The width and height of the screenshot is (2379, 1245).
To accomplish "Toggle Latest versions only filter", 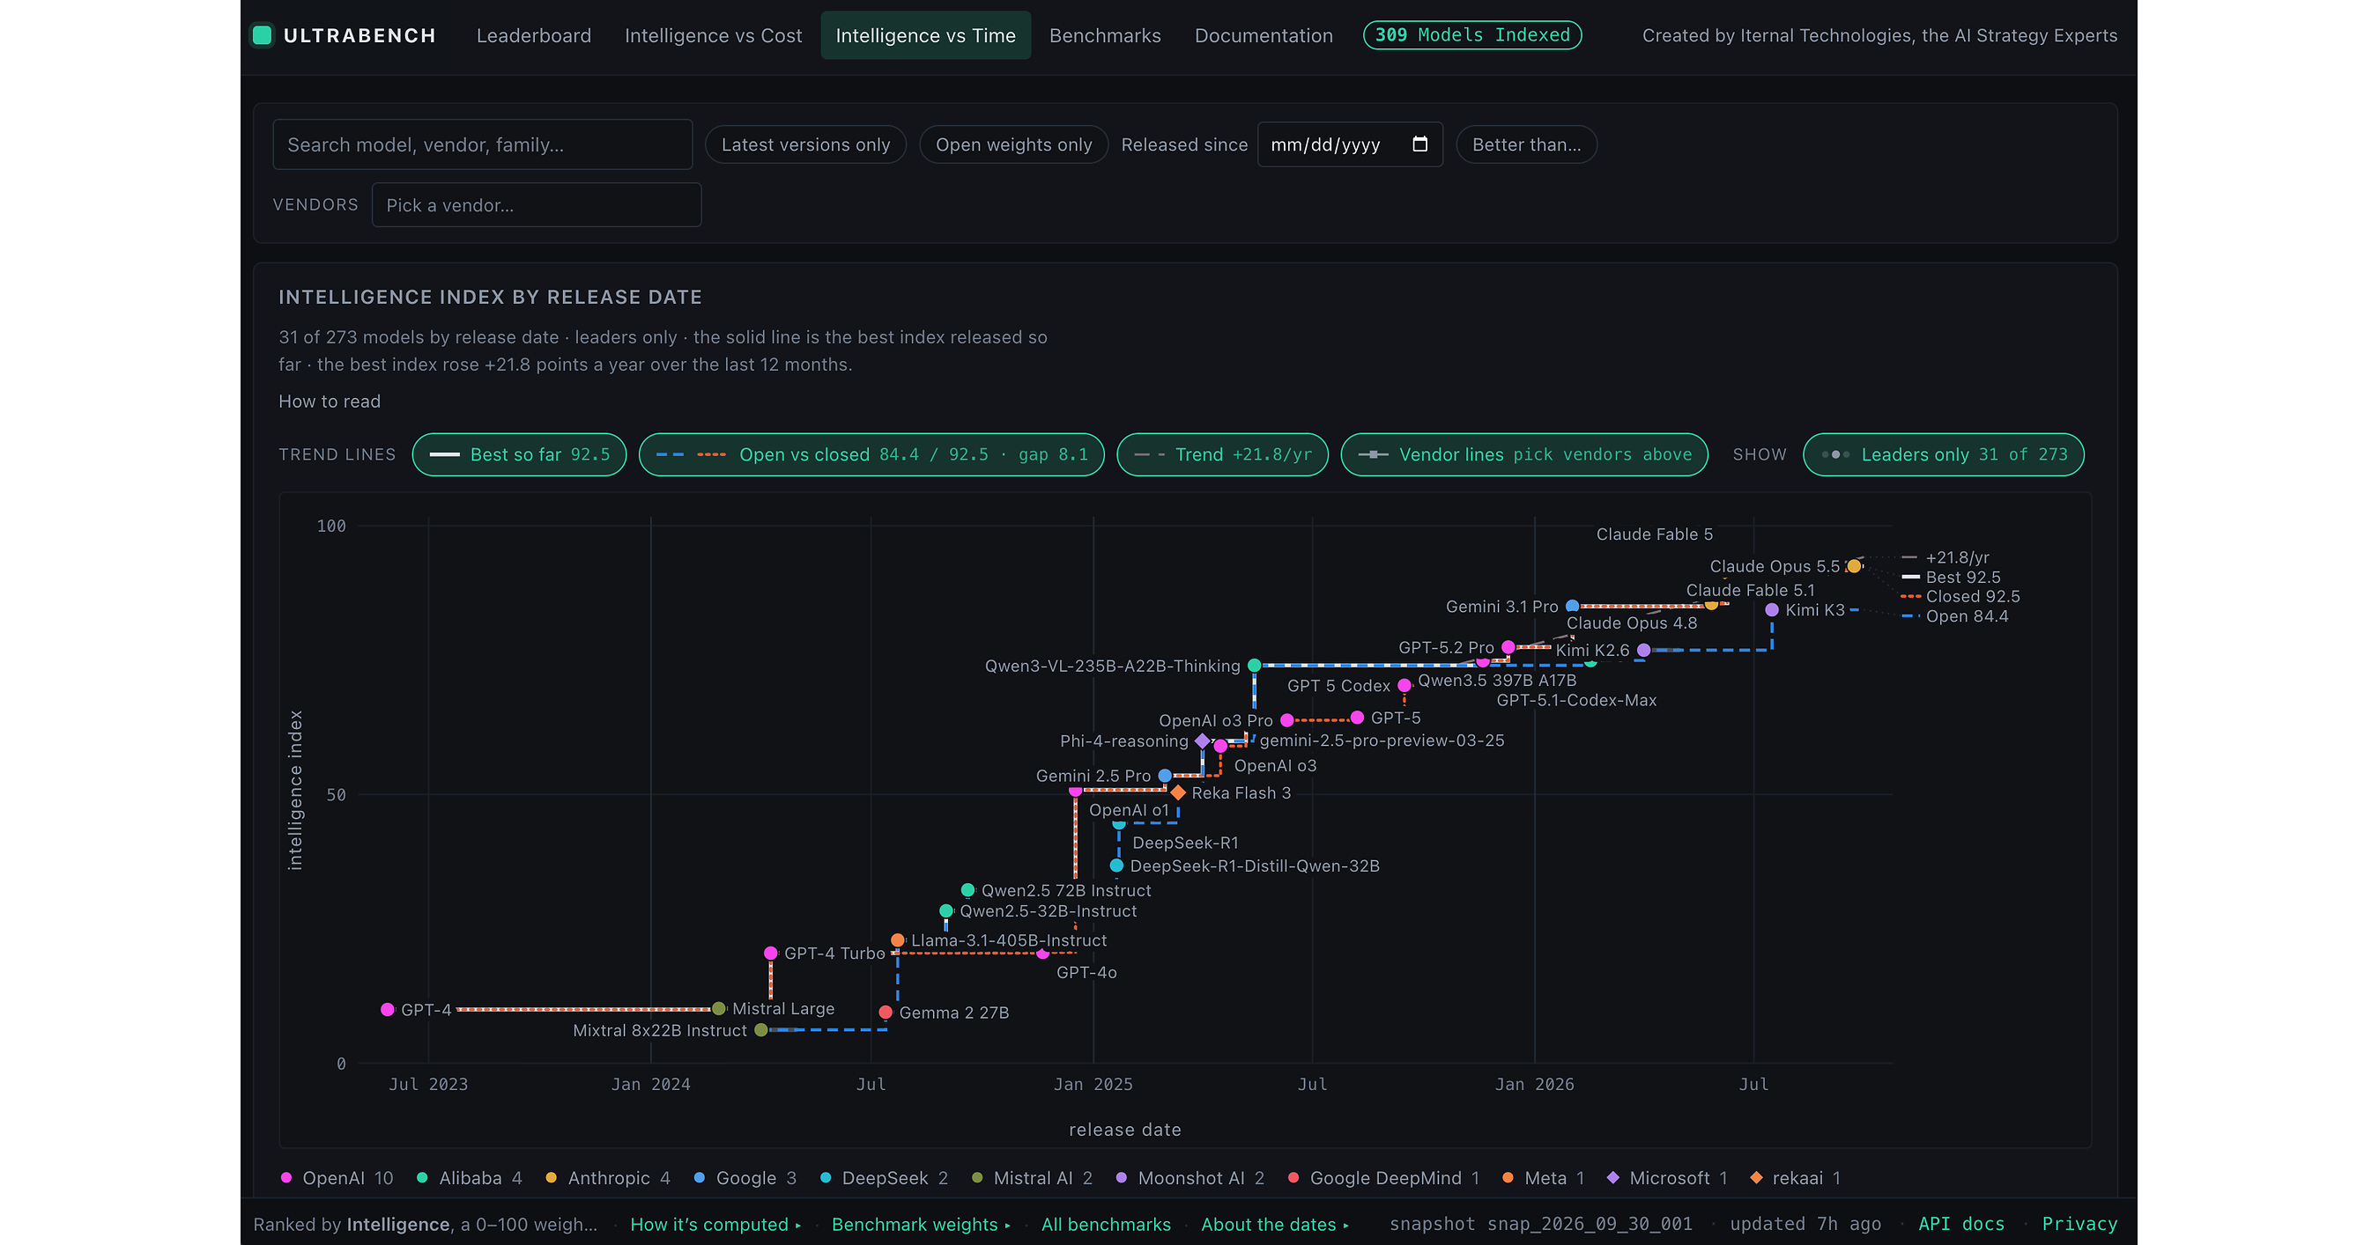I will point(805,144).
